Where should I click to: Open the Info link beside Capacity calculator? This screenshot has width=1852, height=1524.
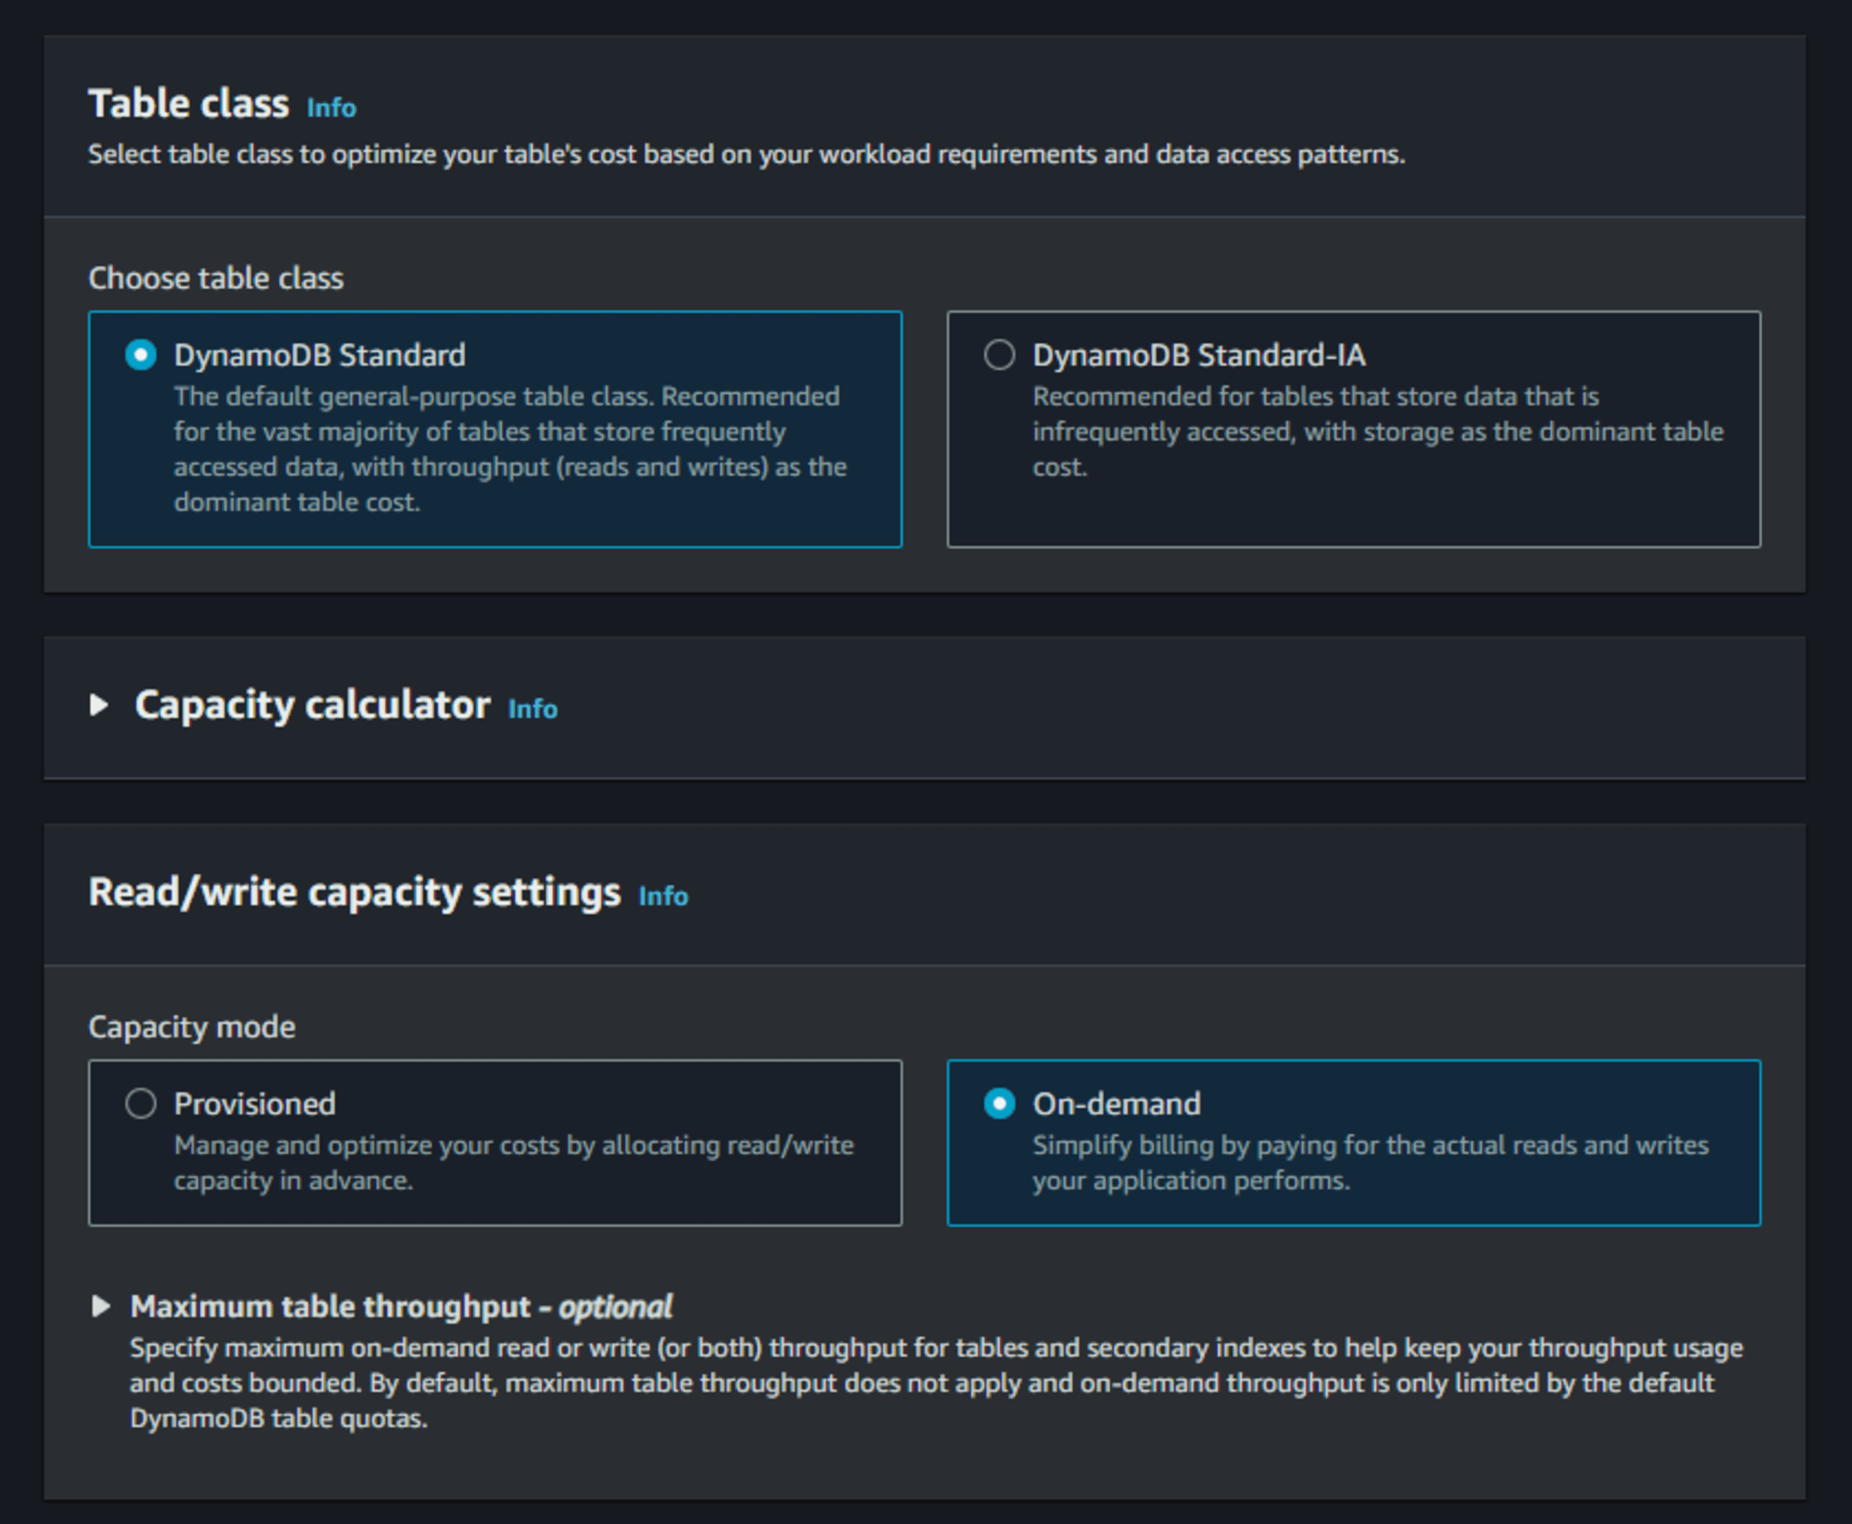coord(532,709)
